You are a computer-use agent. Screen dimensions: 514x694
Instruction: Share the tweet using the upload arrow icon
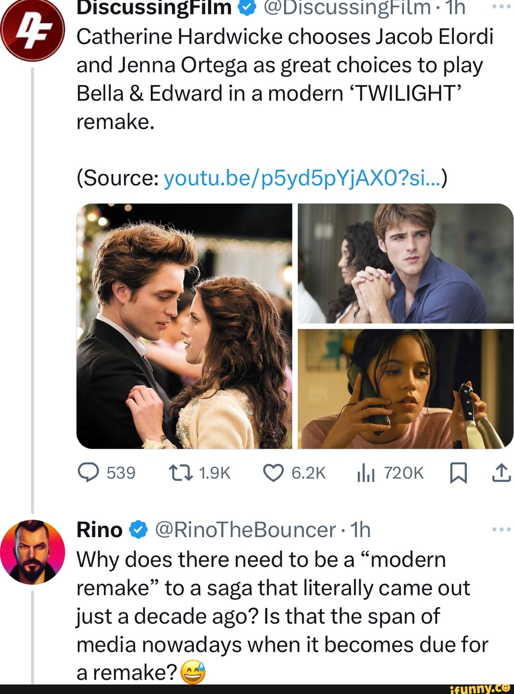501,473
